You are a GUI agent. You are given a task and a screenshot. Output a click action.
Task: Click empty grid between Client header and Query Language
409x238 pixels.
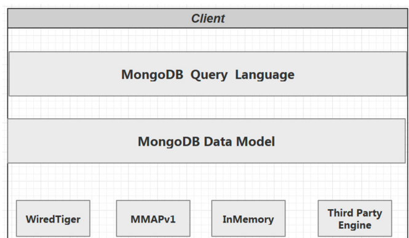[x=208, y=39]
